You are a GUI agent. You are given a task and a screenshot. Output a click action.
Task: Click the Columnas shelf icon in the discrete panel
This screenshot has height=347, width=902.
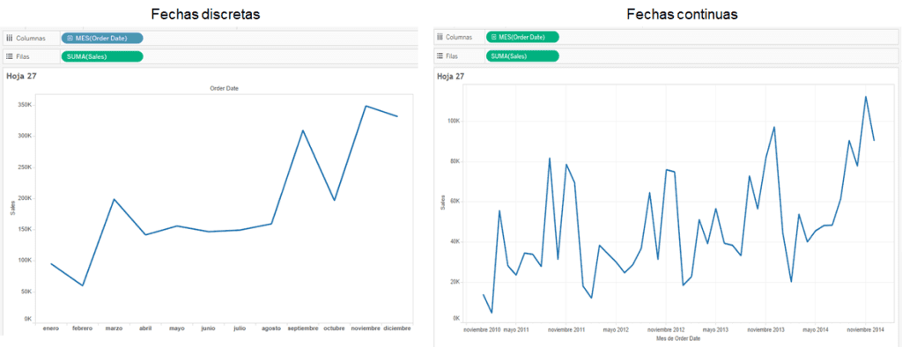pos(9,38)
